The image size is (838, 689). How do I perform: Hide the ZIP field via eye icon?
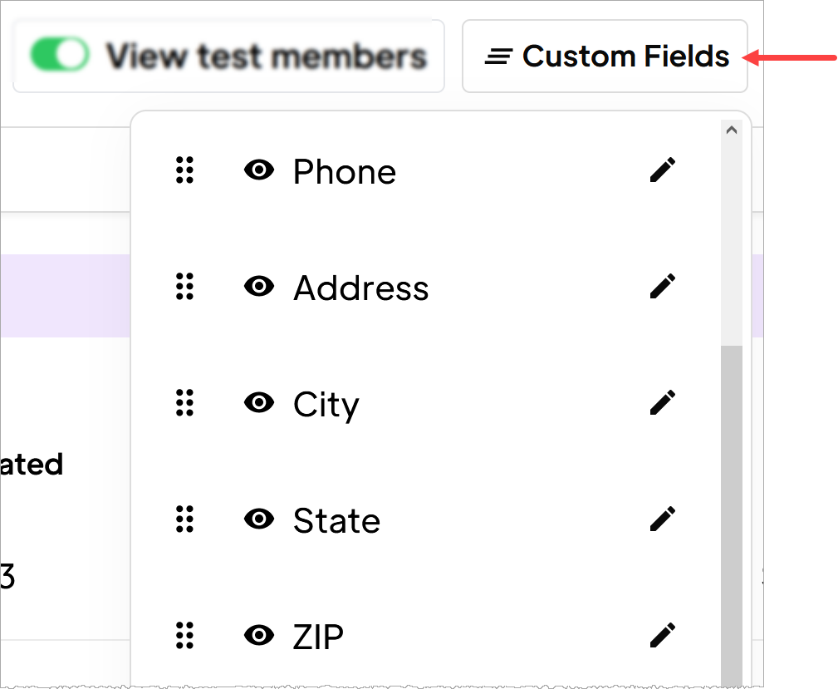point(259,635)
